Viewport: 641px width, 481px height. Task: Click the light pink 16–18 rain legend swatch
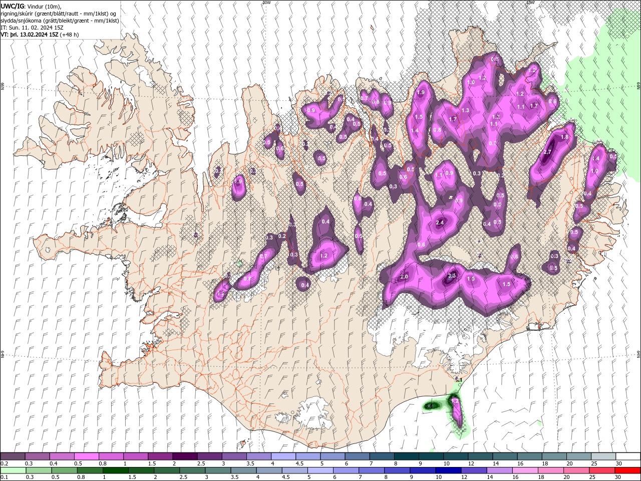pos(525,470)
